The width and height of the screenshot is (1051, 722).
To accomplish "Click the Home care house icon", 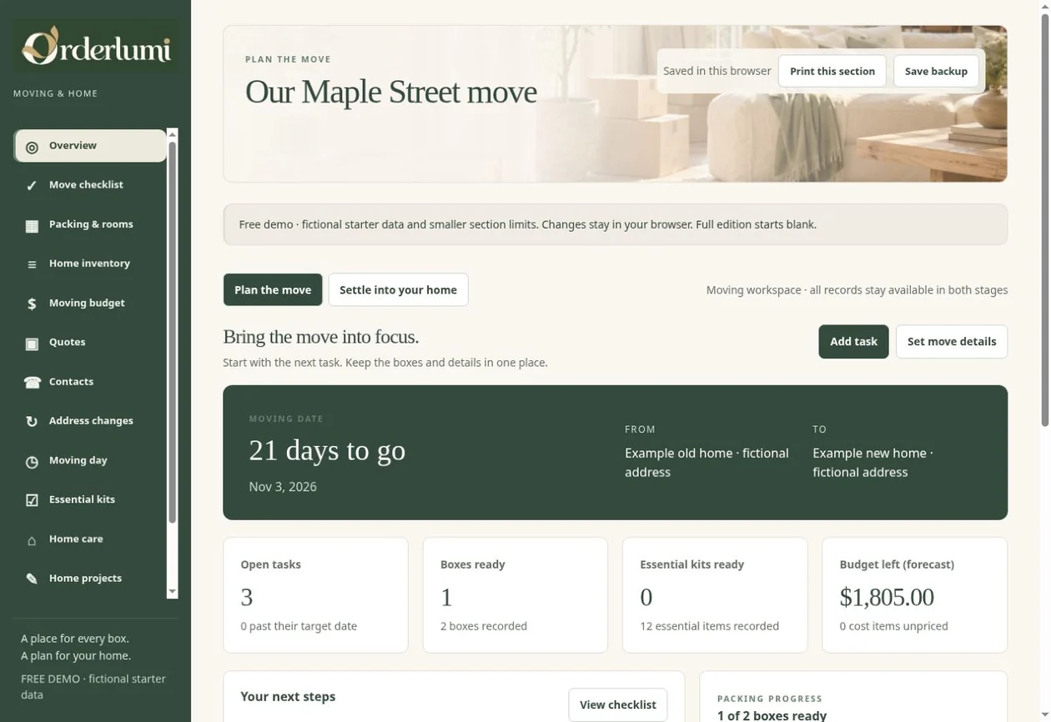I will [x=32, y=540].
